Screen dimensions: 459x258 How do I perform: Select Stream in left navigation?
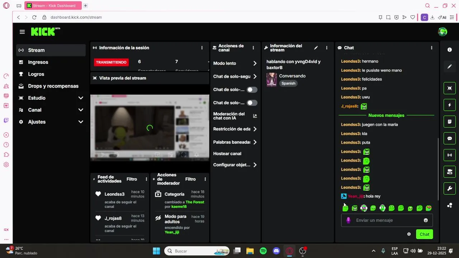click(x=51, y=50)
